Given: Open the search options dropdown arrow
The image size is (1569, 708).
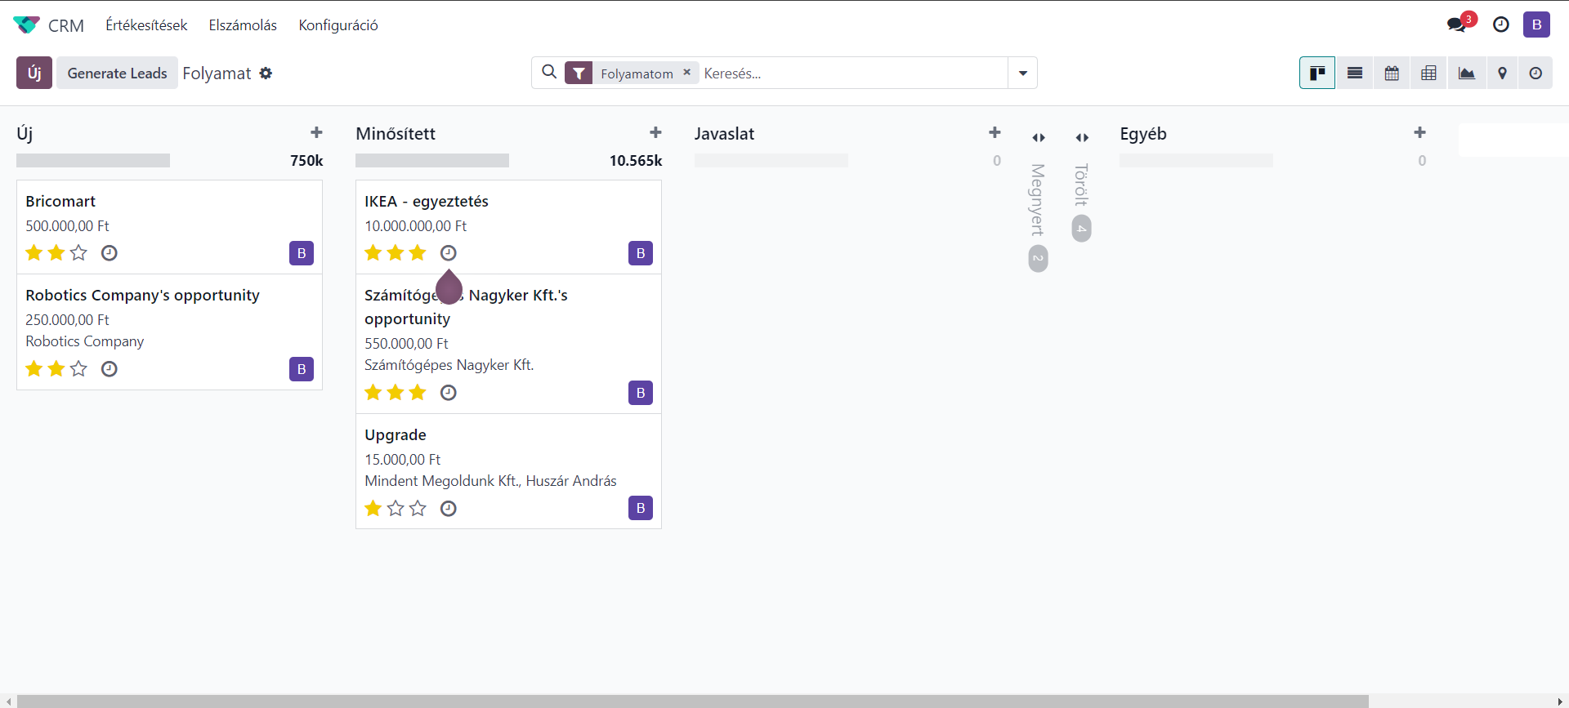Looking at the screenshot, I should coord(1022,73).
